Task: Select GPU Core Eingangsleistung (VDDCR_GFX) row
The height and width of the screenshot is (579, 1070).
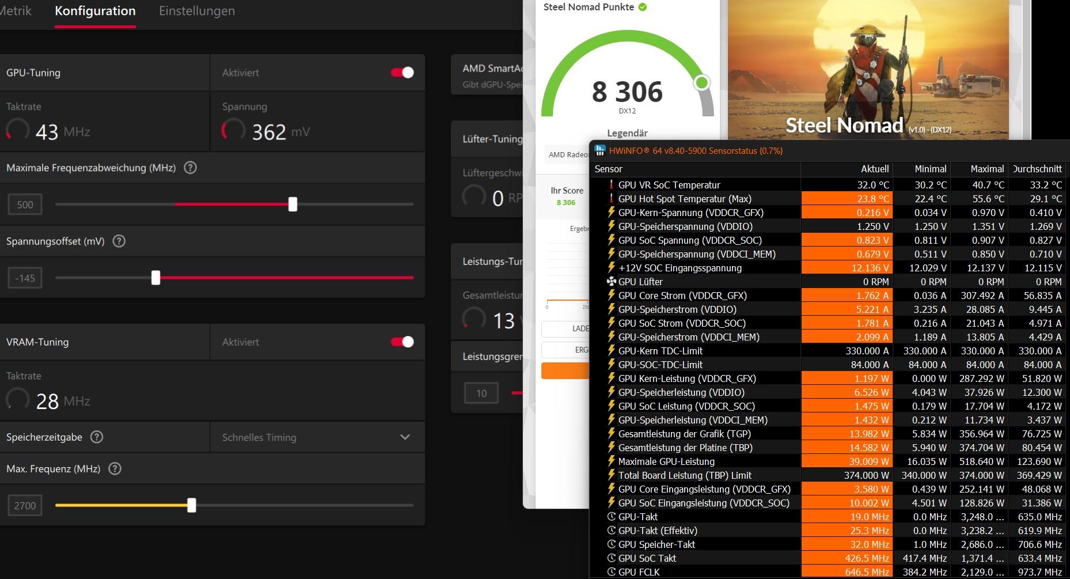Action: point(828,489)
